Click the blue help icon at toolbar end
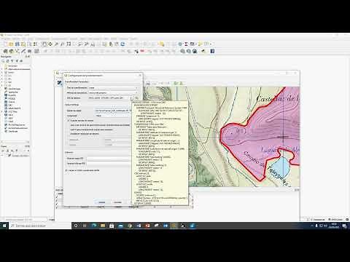The image size is (350, 262). [x=212, y=51]
